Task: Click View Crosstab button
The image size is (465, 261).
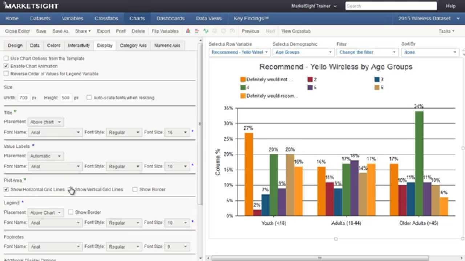Action: (296, 31)
